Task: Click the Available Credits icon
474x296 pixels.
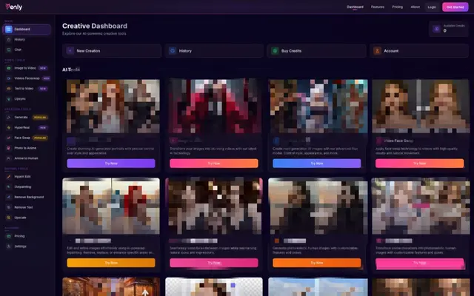Action: [435, 30]
